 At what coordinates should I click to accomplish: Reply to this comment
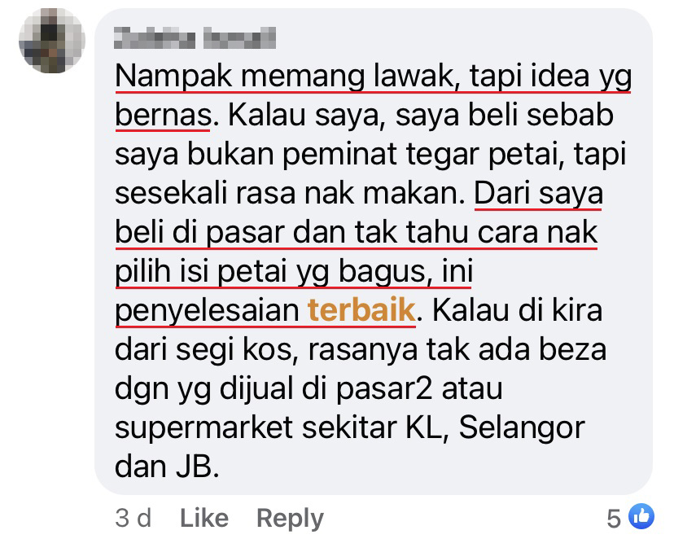click(290, 519)
